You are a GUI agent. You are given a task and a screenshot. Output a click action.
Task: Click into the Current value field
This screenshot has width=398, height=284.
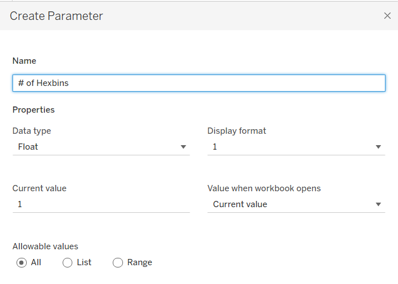tap(101, 204)
